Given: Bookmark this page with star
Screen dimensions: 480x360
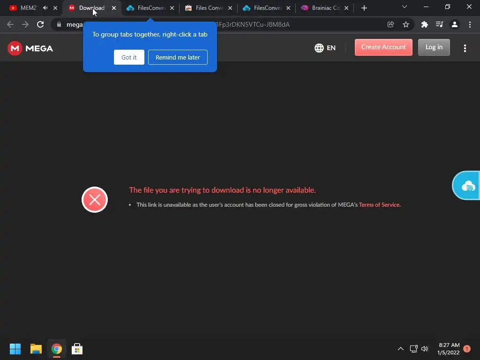Looking at the screenshot, I should (x=406, y=24).
